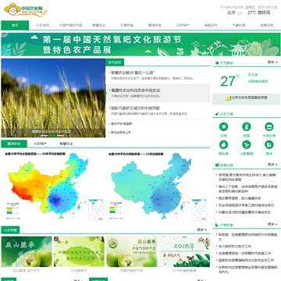
Task: Click the 第一届中国天然氧吧文化旅游节 banner
Action: 140,44
